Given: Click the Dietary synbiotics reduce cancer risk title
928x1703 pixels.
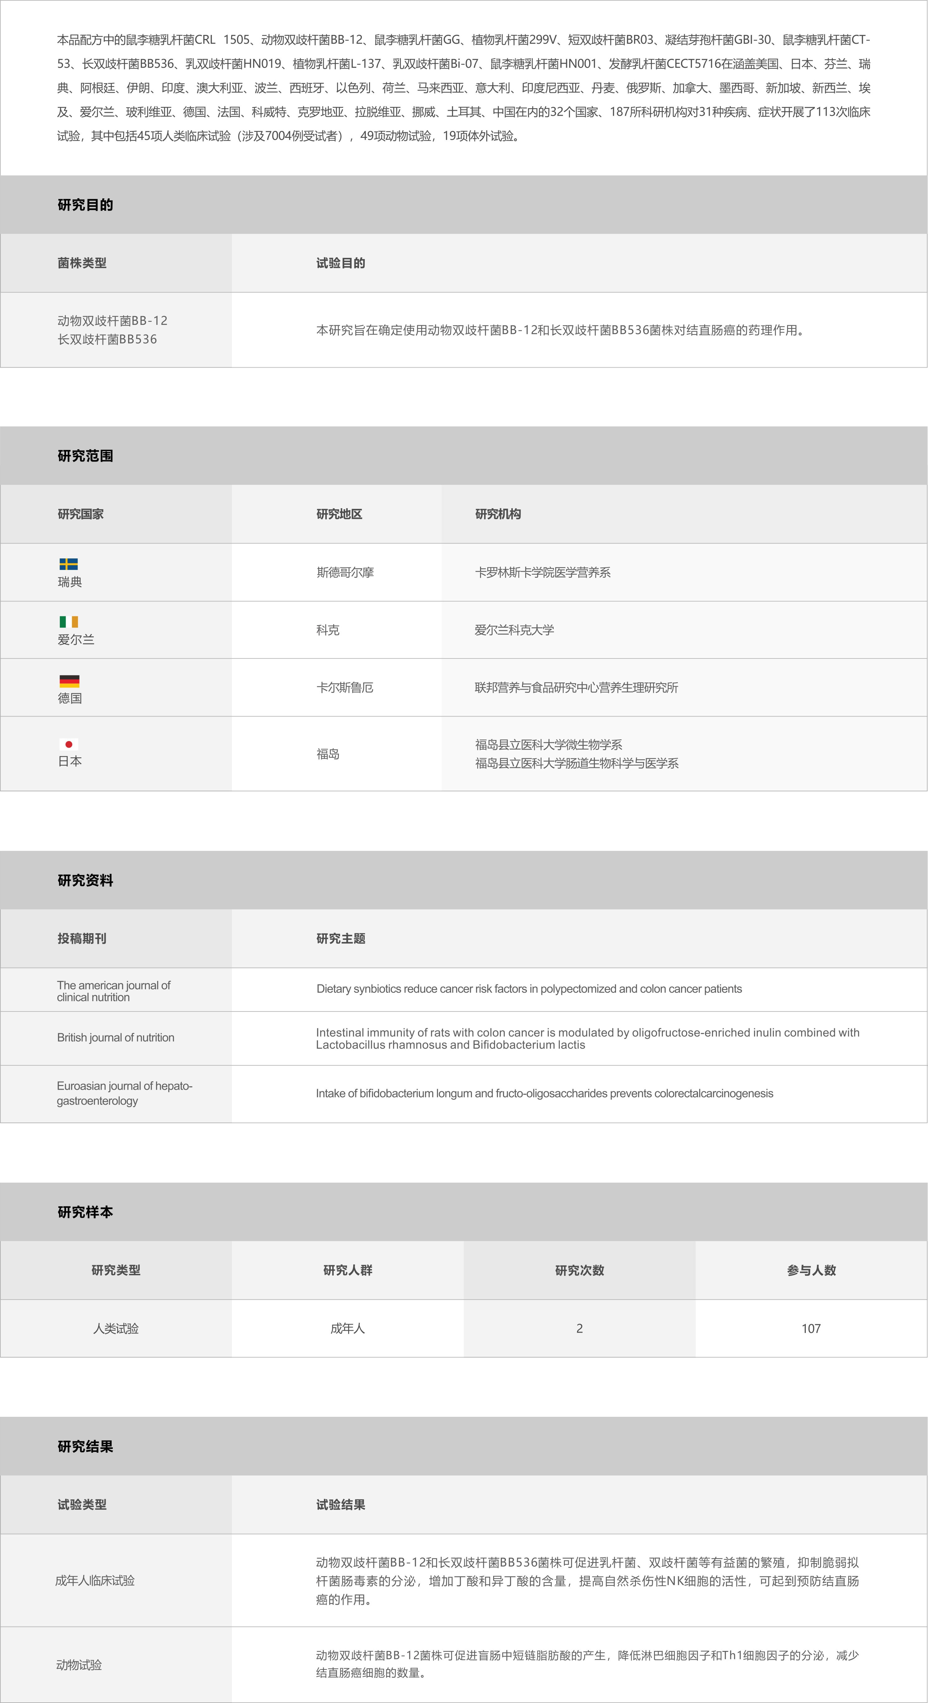Looking at the screenshot, I should click(529, 988).
